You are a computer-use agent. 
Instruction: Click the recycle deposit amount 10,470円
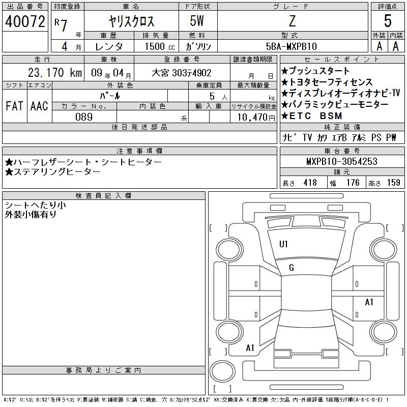pyautogui.click(x=253, y=117)
